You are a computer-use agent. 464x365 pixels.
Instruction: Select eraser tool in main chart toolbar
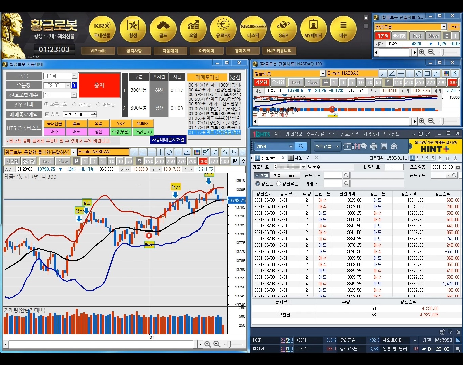(x=214, y=152)
